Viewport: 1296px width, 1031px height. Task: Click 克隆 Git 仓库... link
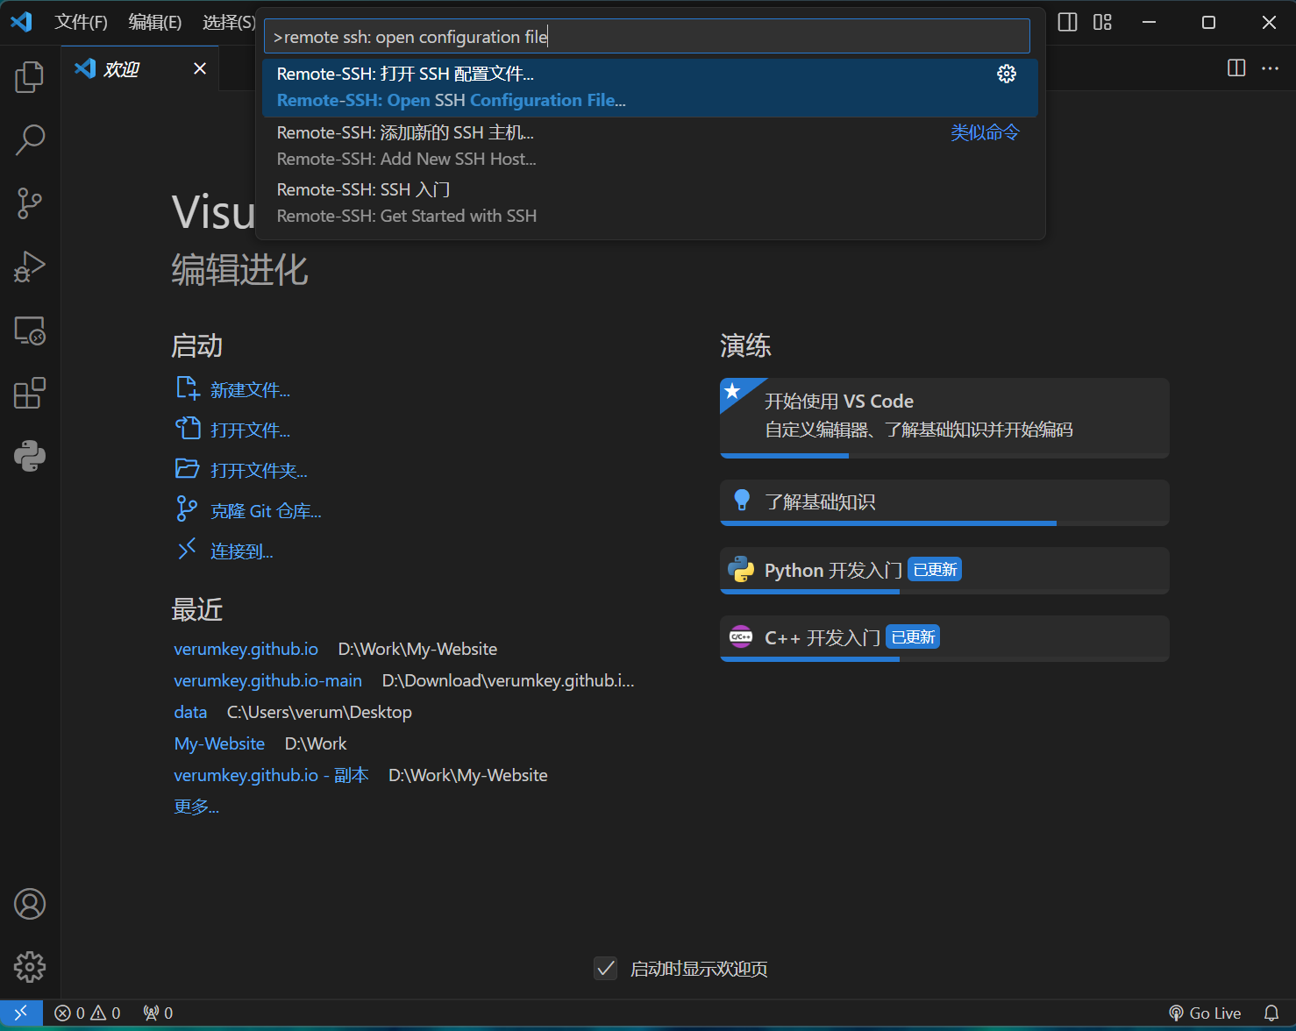[x=266, y=511]
